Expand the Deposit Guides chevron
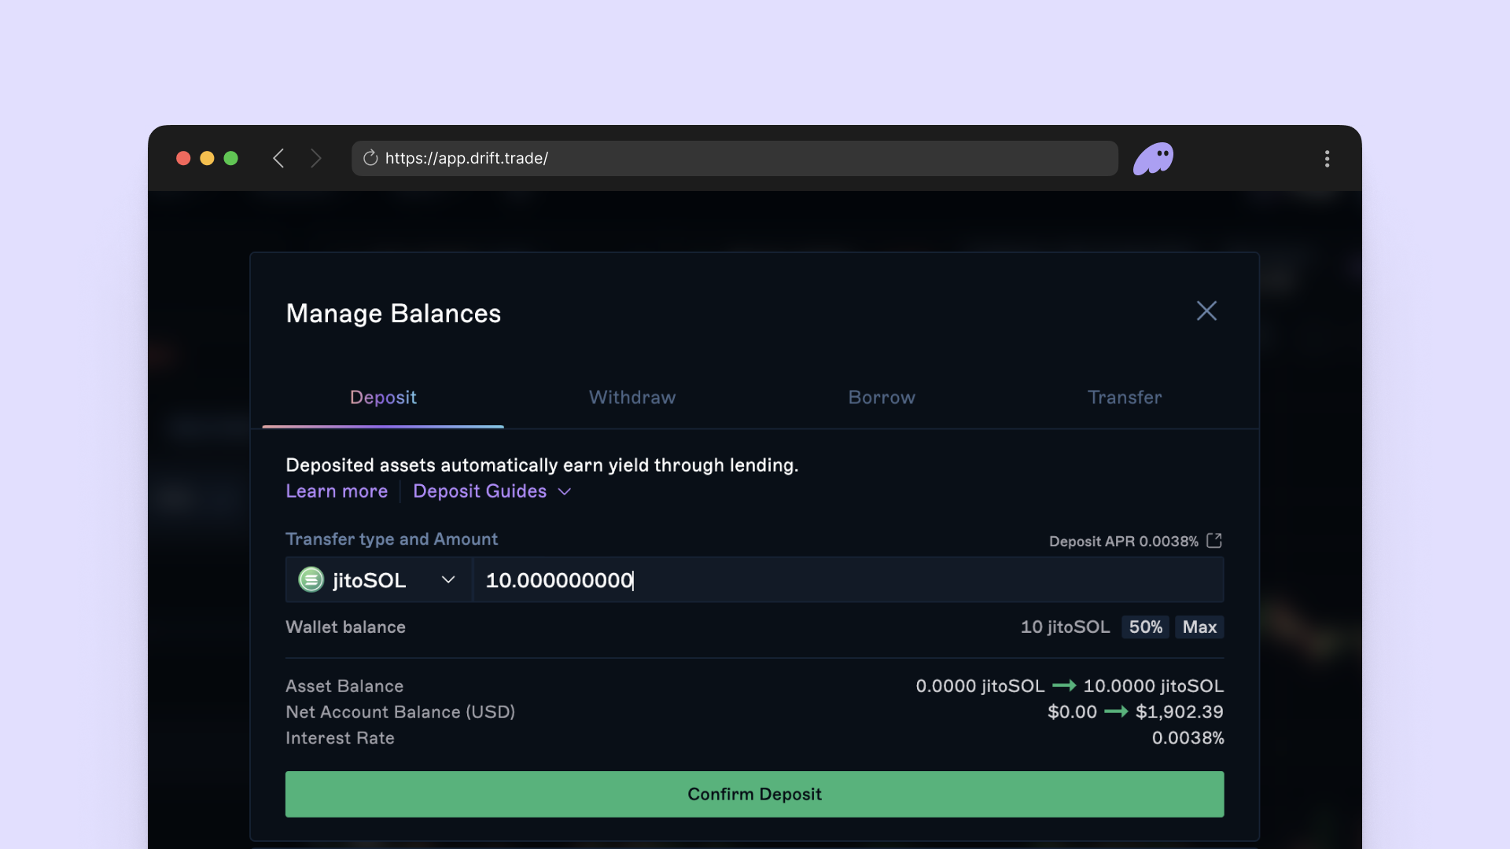 tap(565, 492)
